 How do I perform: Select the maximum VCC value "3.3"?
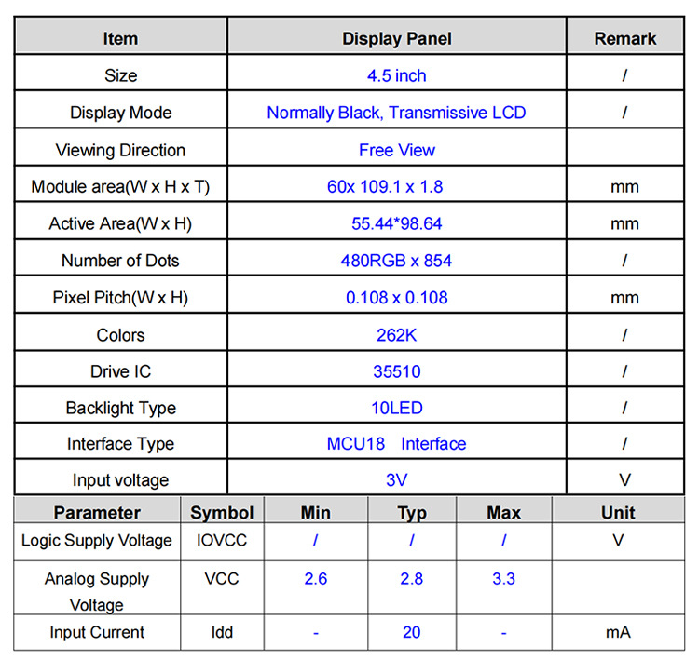(503, 578)
